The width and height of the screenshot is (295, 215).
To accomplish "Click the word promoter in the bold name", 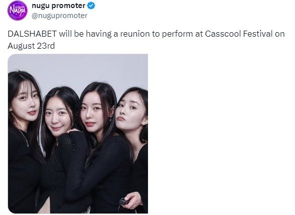I will pyautogui.click(x=68, y=6).
